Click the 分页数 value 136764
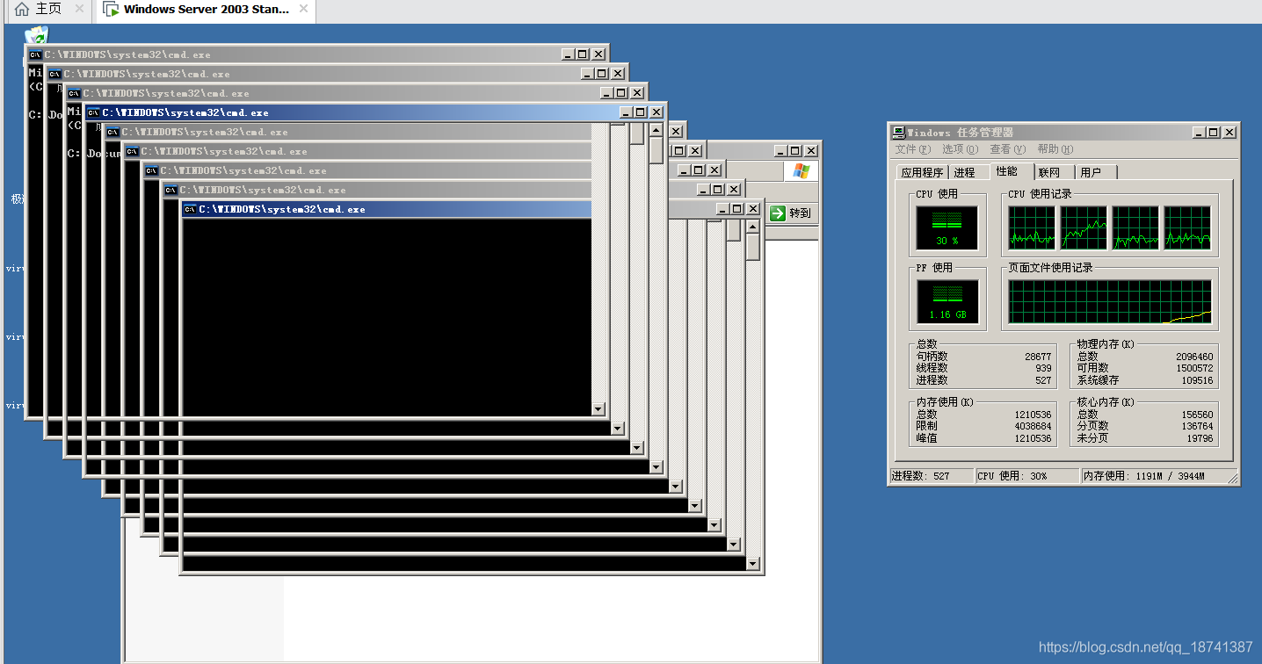The image size is (1262, 664). [1197, 426]
